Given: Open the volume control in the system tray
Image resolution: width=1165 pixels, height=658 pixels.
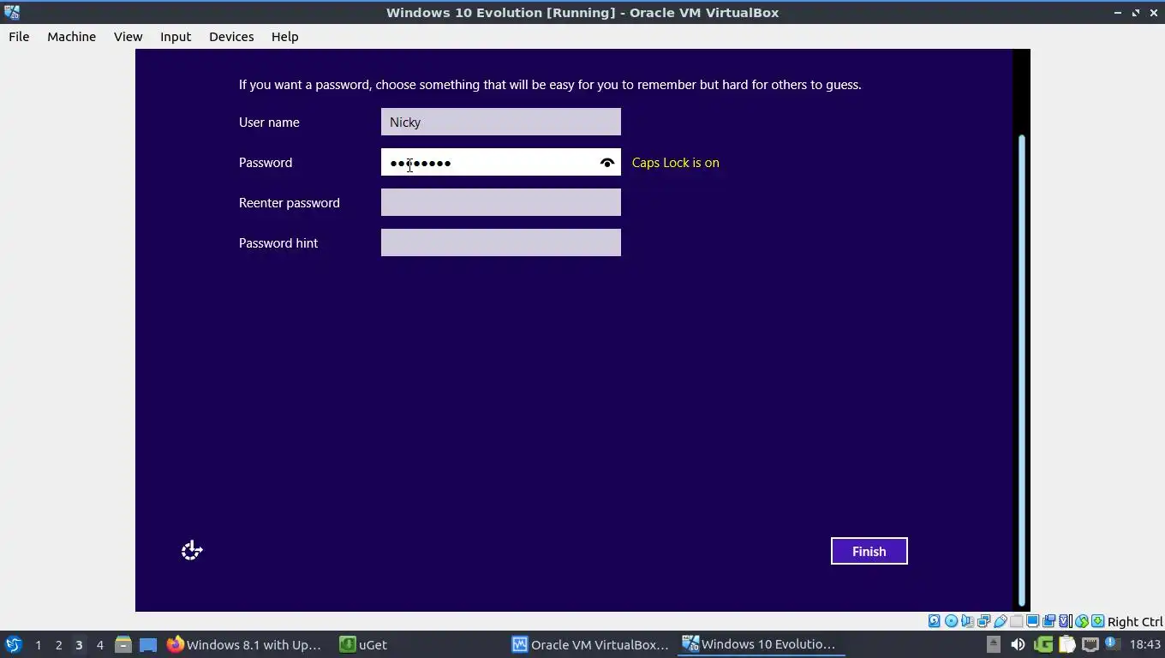Looking at the screenshot, I should pyautogui.click(x=1018, y=644).
